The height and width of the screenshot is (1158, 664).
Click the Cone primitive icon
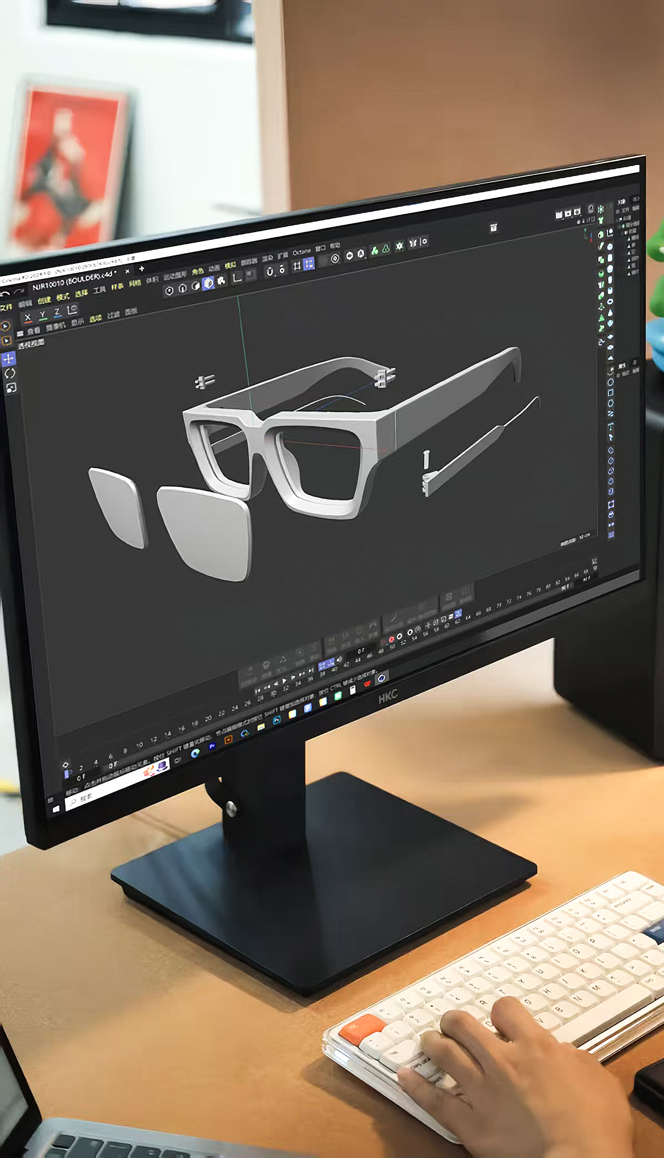point(610,313)
